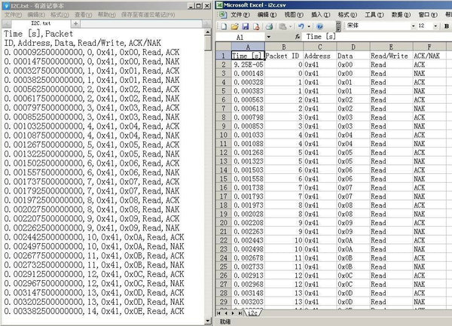Click the New workbook icon in Excel
The image size is (452, 326).
coord(224,26)
